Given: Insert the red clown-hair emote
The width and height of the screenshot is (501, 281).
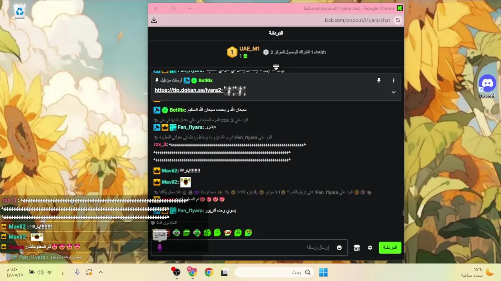Looking at the screenshot, I should tap(228, 233).
